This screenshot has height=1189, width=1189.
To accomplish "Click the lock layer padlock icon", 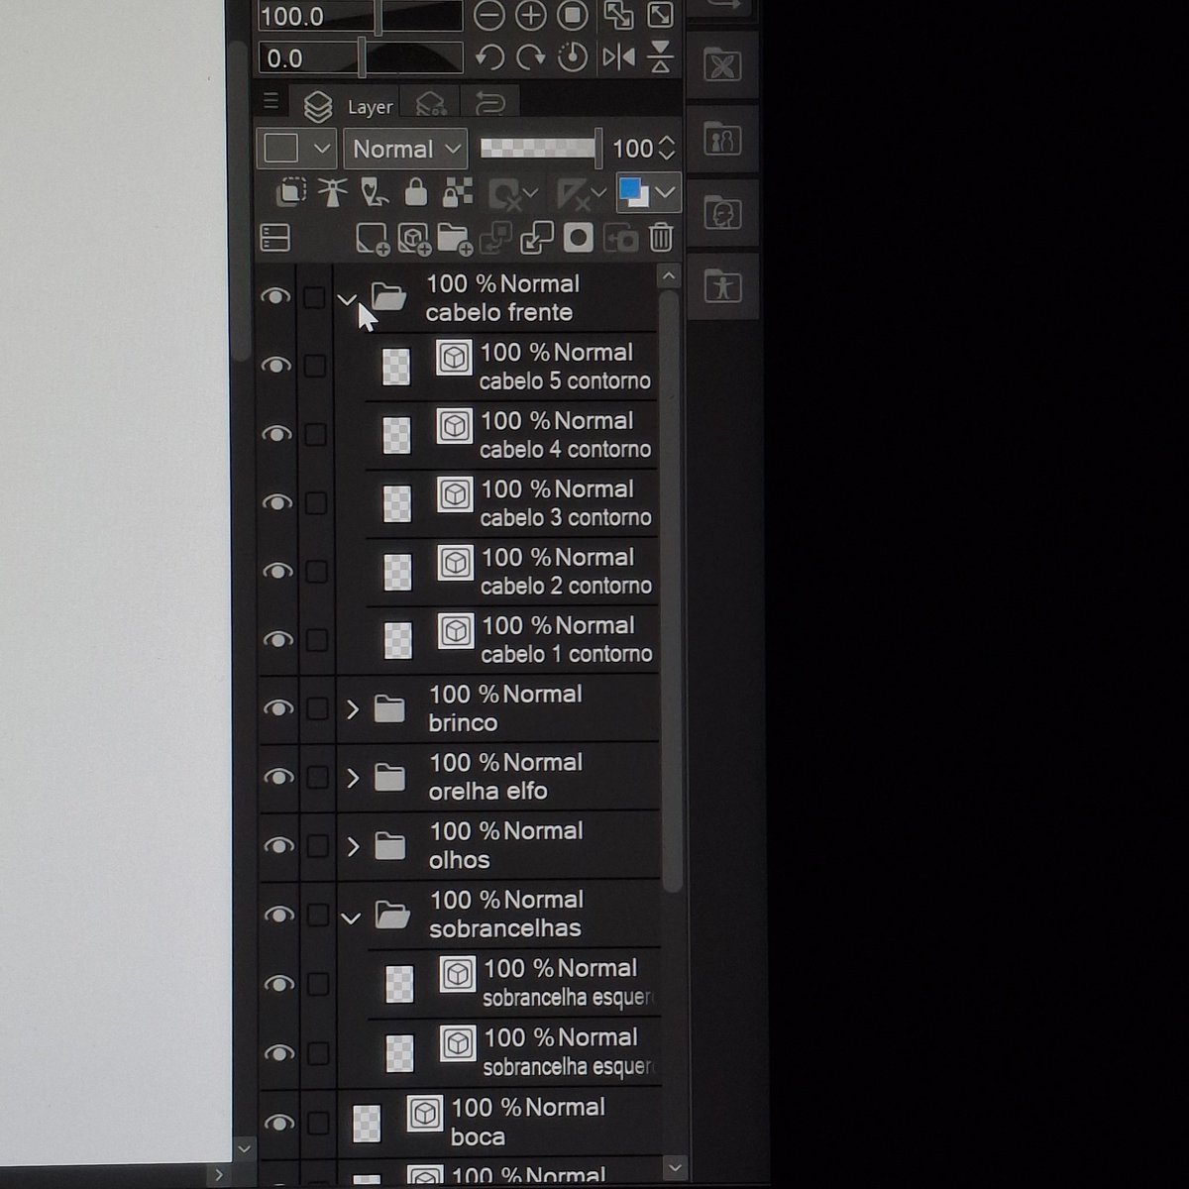I will point(416,191).
